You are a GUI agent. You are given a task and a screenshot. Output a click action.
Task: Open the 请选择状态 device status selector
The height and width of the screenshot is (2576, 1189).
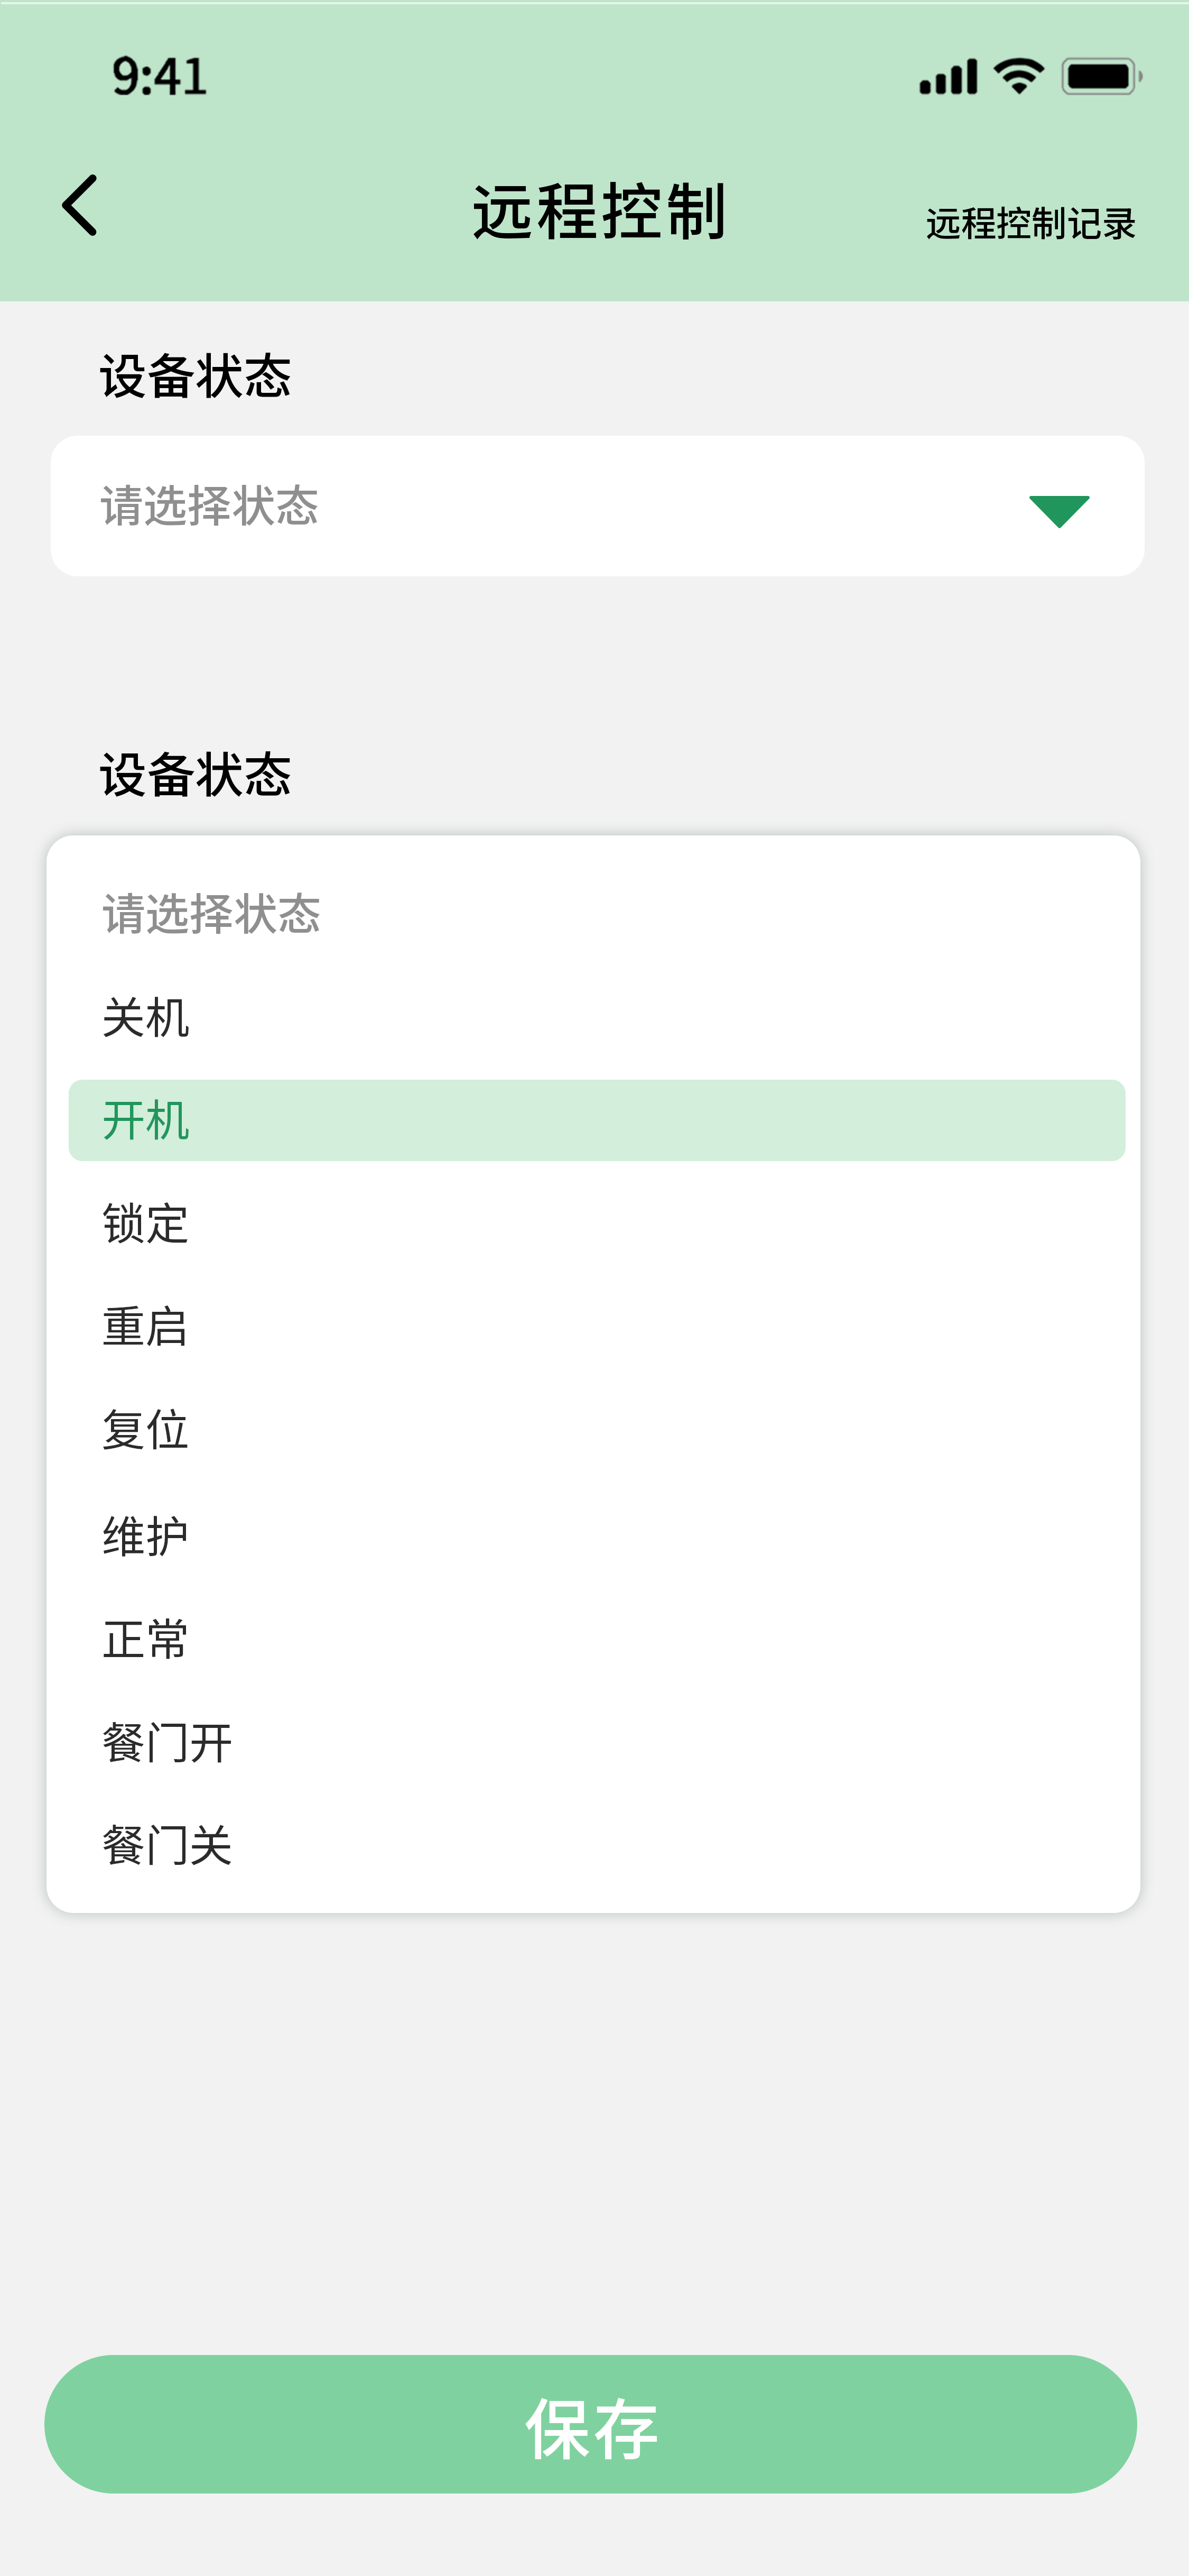(x=597, y=506)
